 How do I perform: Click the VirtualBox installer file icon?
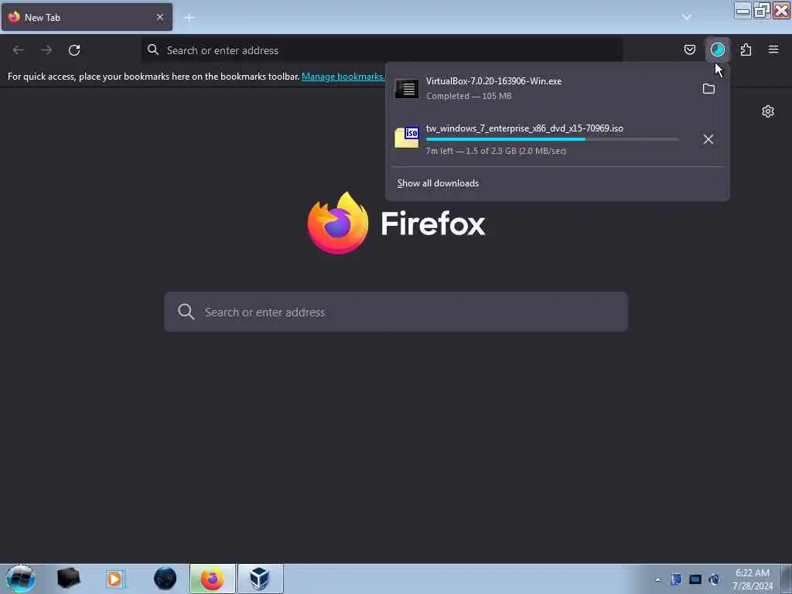407,89
